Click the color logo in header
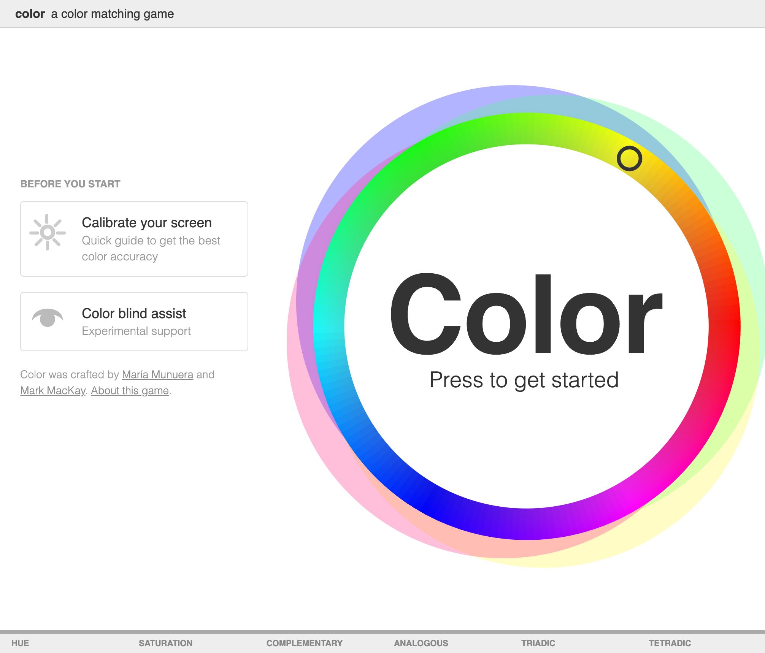Image resolution: width=765 pixels, height=653 pixels. [x=30, y=14]
